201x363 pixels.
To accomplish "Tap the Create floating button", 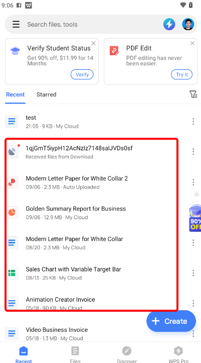I will click(171, 321).
